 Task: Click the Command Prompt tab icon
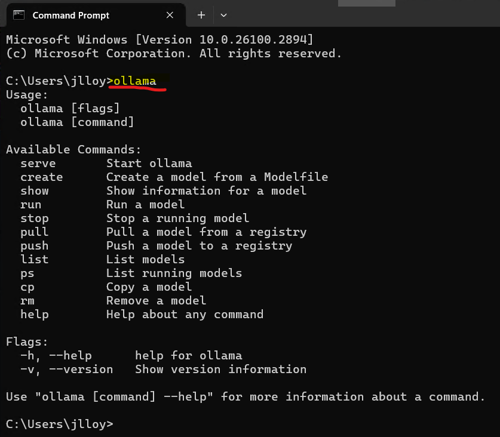[x=19, y=15]
